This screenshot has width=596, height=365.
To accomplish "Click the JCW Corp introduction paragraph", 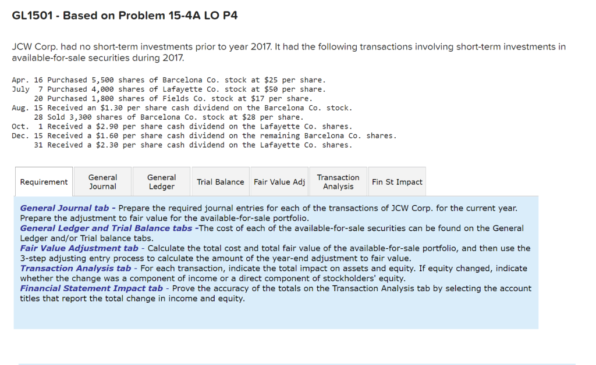I will pyautogui.click(x=289, y=52).
